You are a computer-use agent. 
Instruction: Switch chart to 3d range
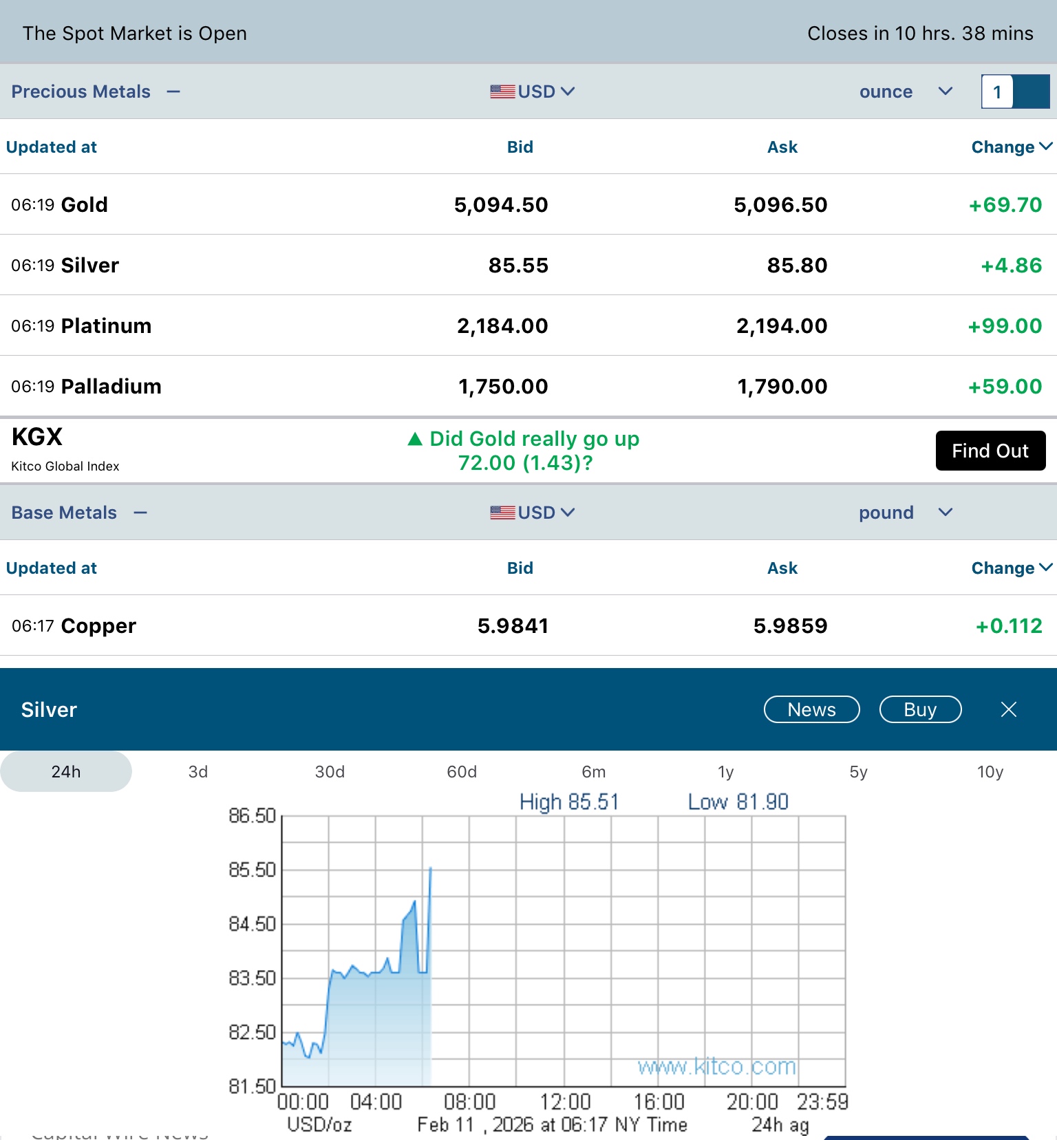click(198, 771)
